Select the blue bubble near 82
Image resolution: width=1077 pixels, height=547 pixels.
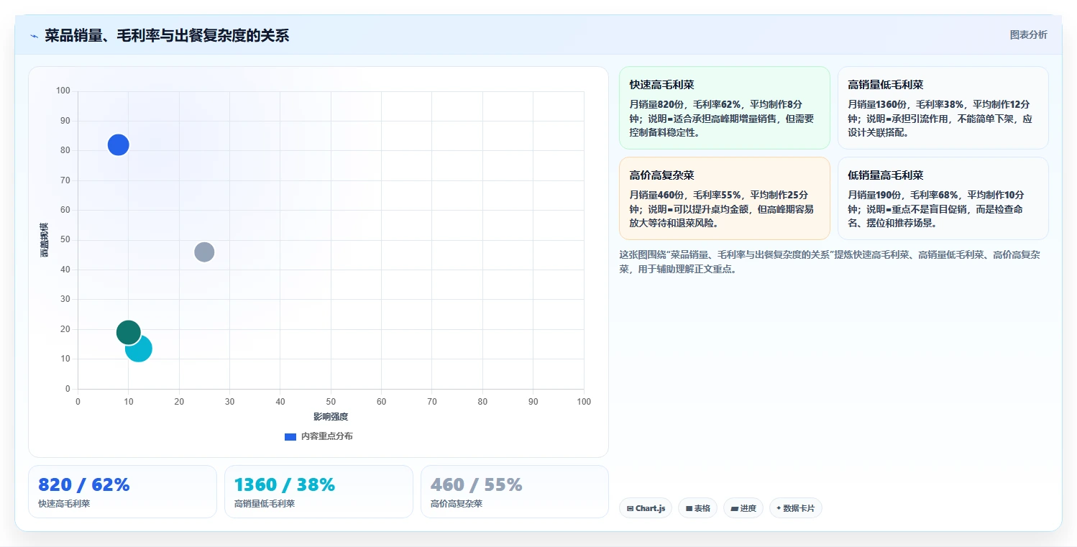(119, 144)
